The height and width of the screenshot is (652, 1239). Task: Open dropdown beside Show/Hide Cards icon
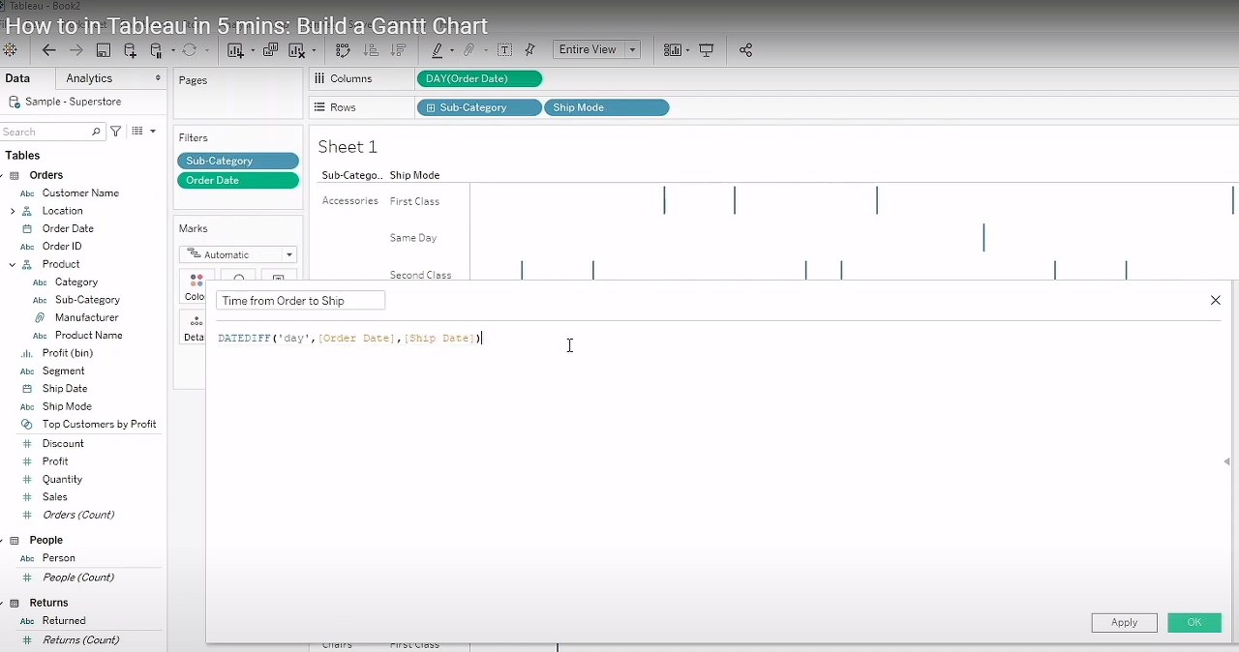pyautogui.click(x=687, y=50)
